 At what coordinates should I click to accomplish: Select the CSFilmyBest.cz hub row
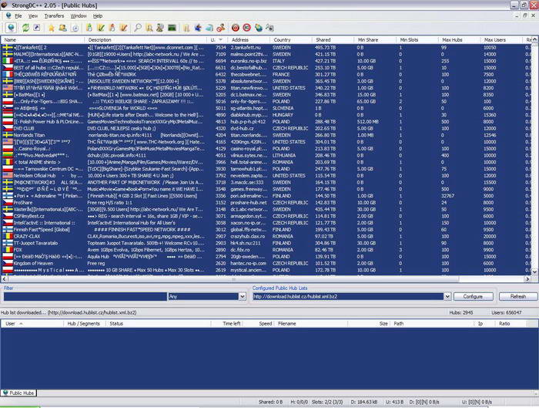click(x=266, y=216)
